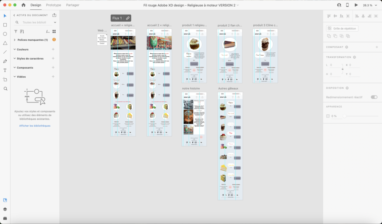The width and height of the screenshot is (382, 224).
Task: Click the desktop preview play icon
Action: pos(356,5)
